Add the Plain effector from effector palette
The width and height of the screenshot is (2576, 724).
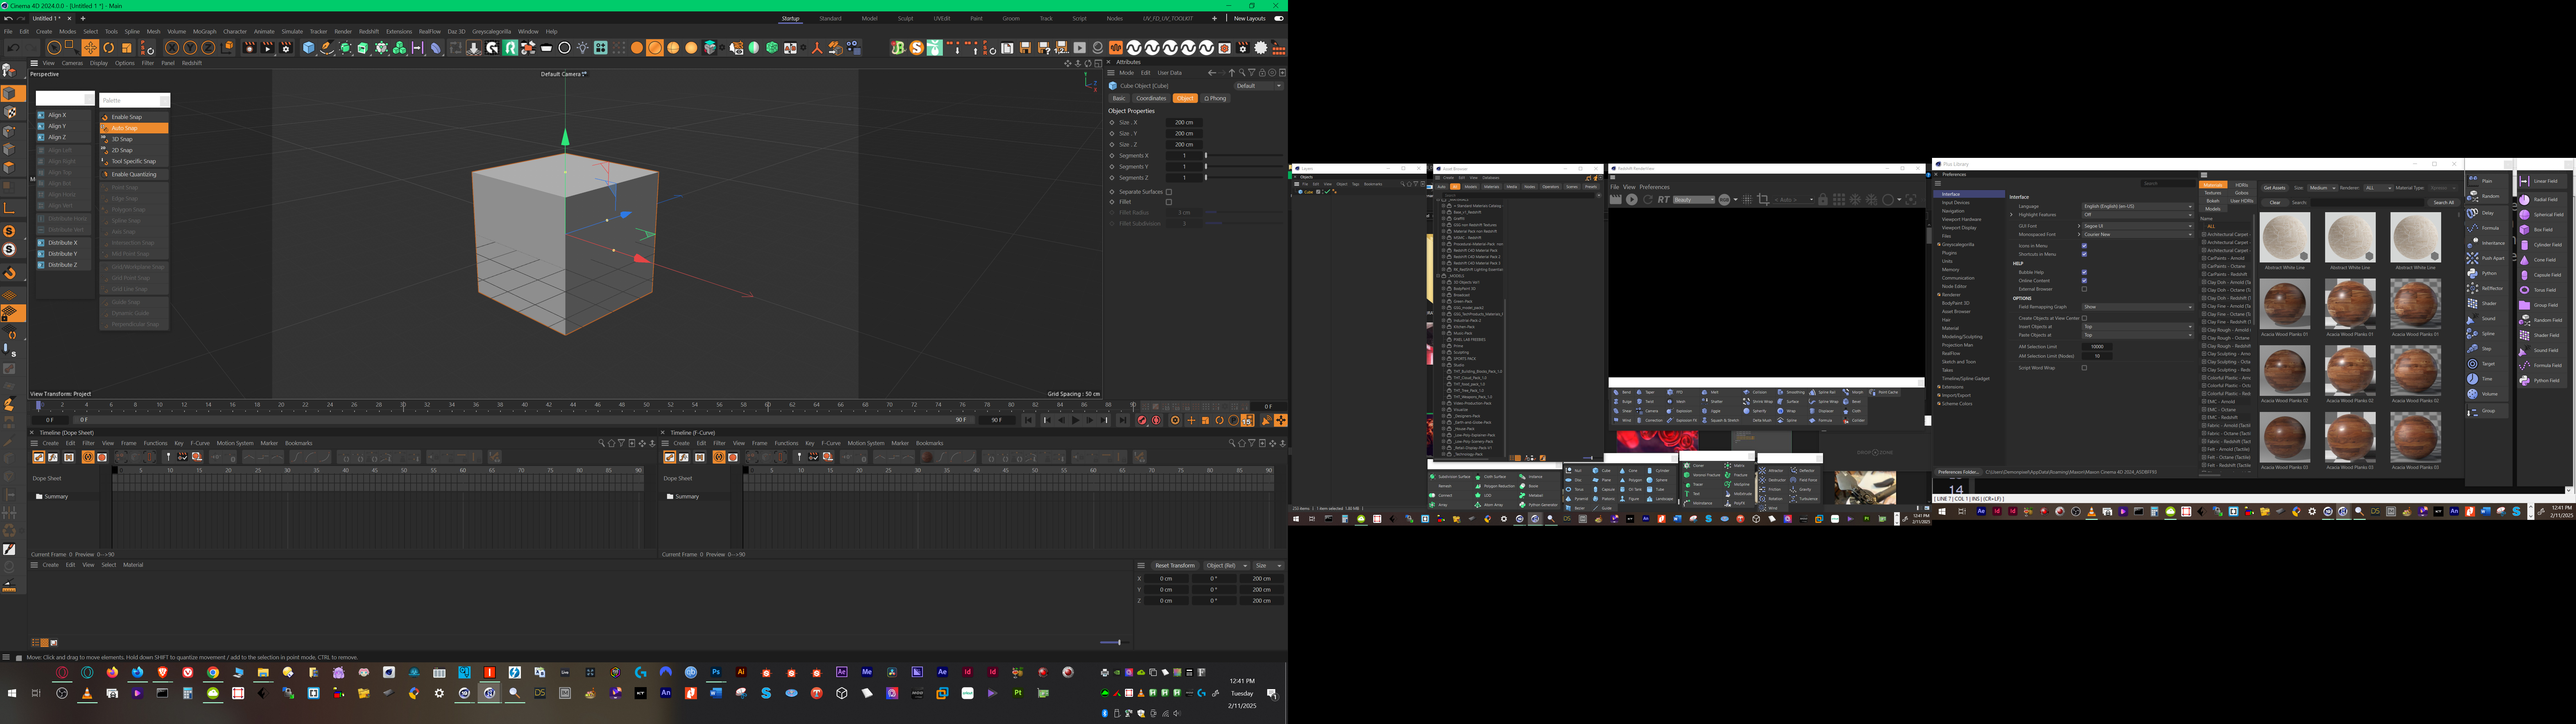2487,181
